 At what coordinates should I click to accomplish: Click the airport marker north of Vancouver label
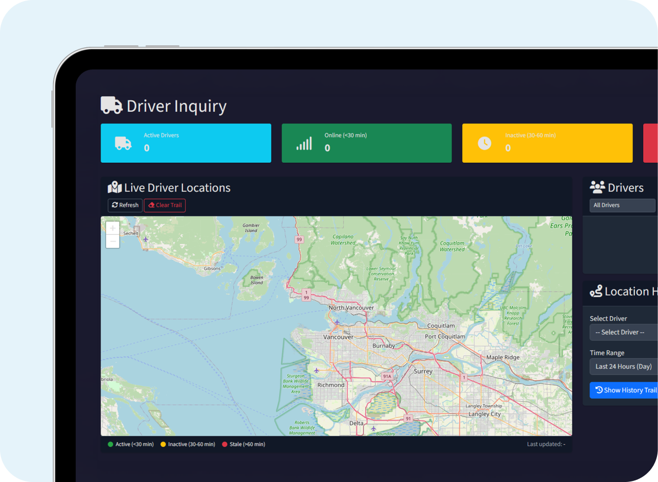coord(337,322)
